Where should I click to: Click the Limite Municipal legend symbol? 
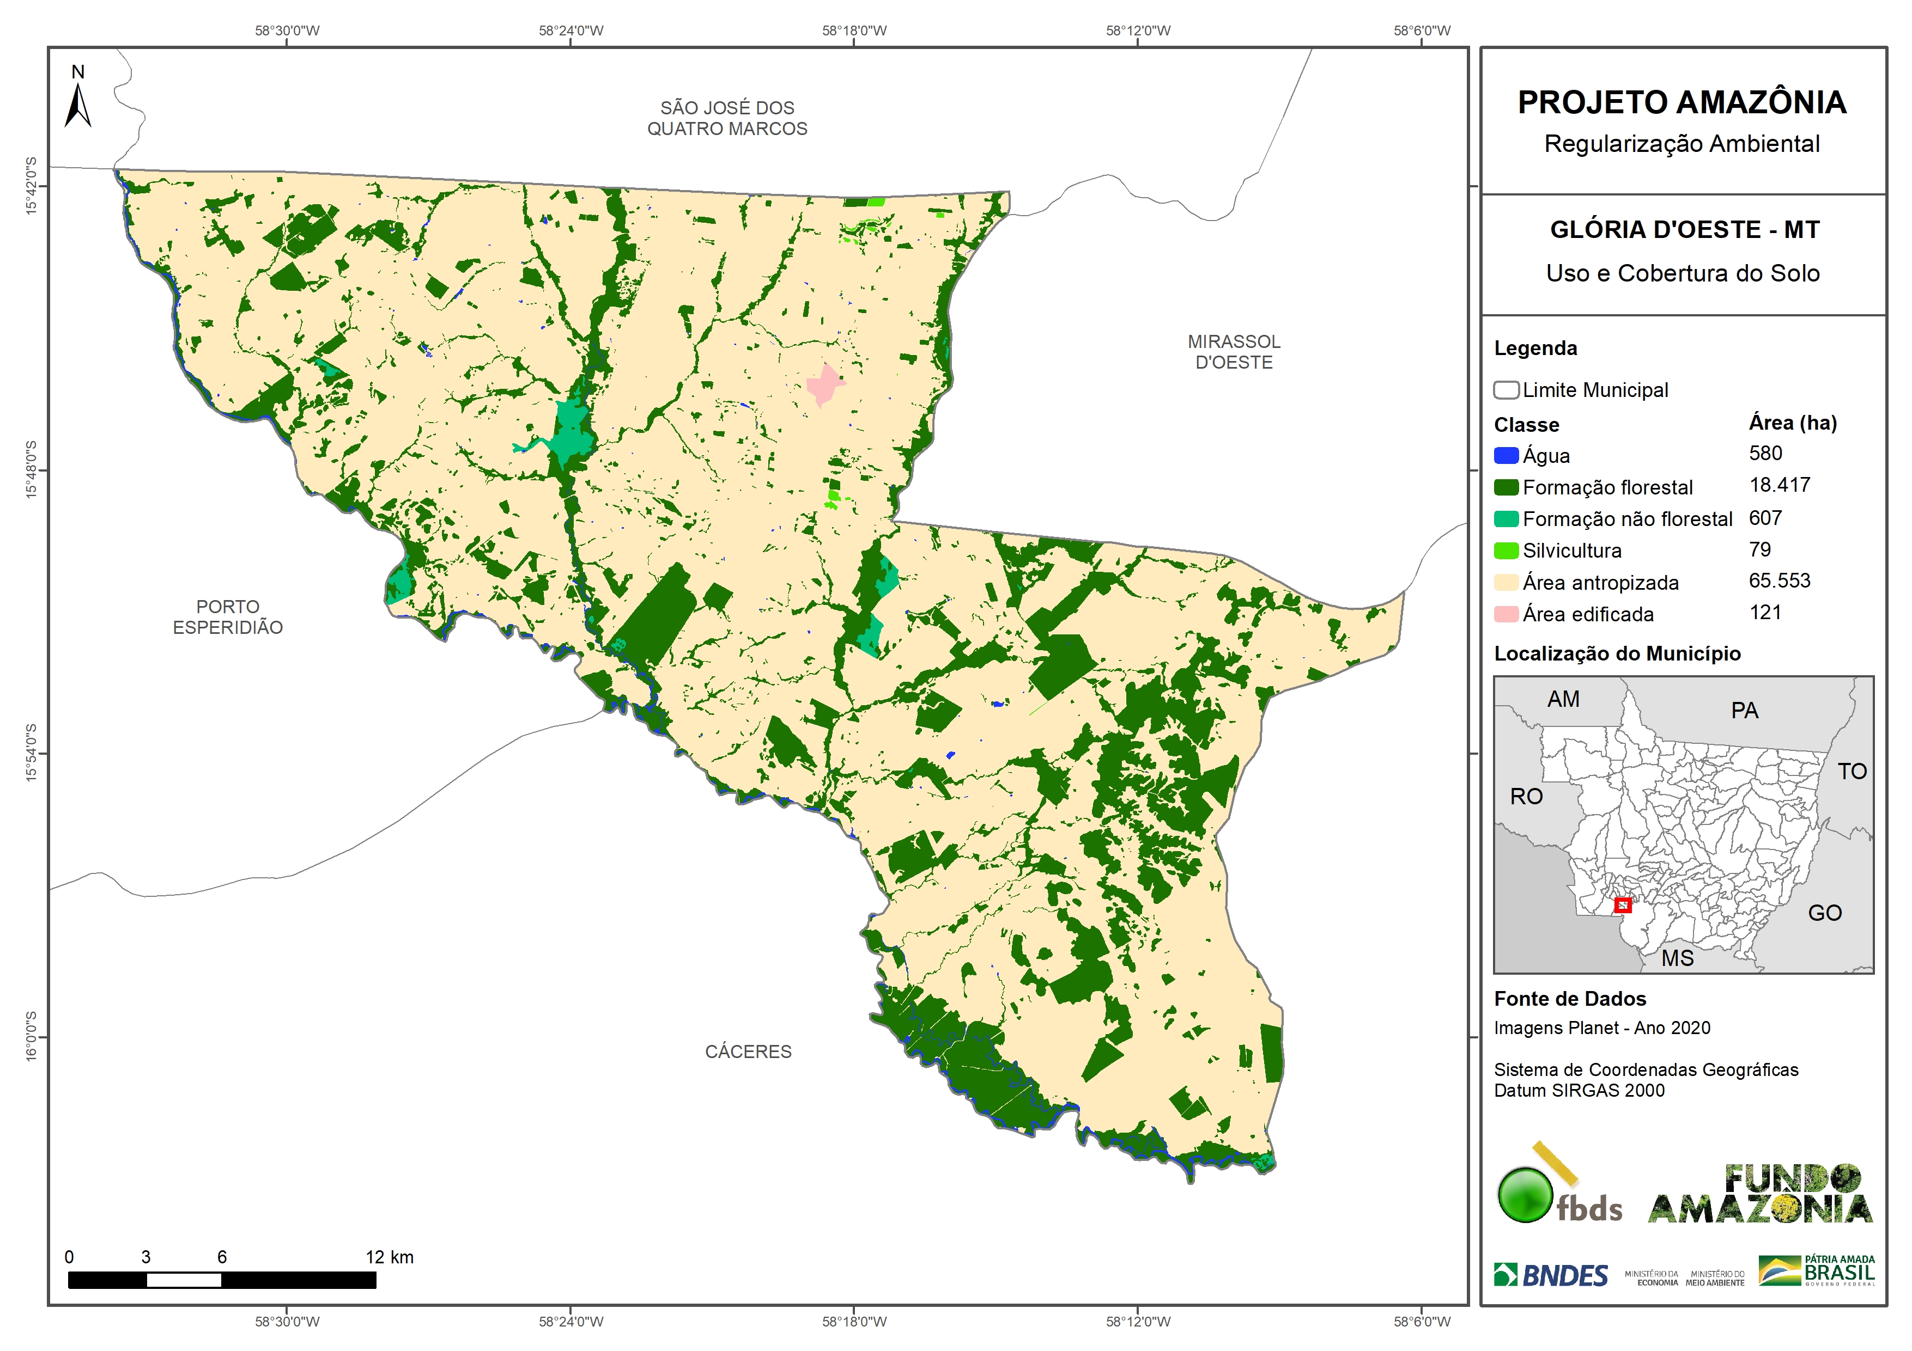(x=1506, y=389)
